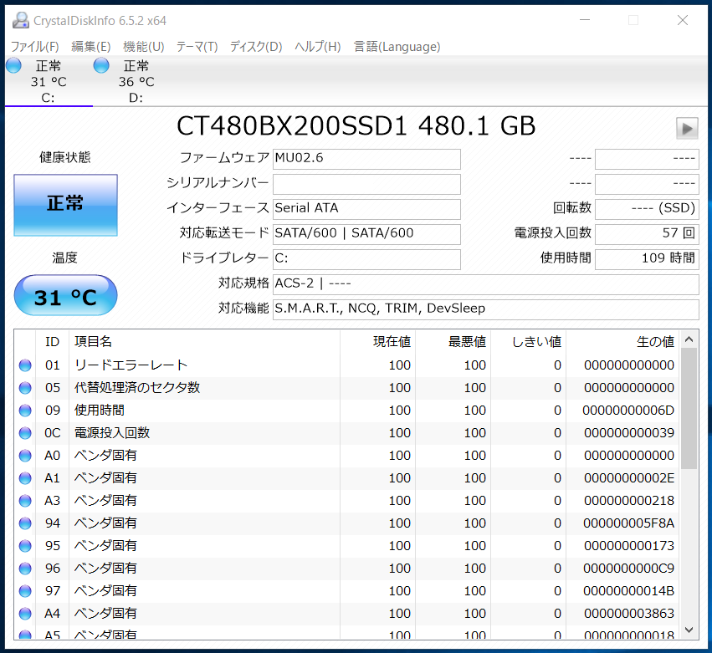
Task: Click the attribute list scrollbar thumb
Action: coord(689,408)
